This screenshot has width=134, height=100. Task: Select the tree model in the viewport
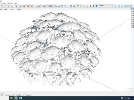tap(57, 50)
